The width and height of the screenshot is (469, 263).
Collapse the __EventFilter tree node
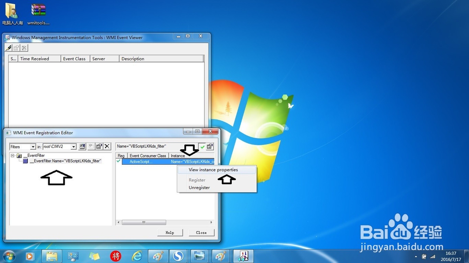tap(13, 155)
